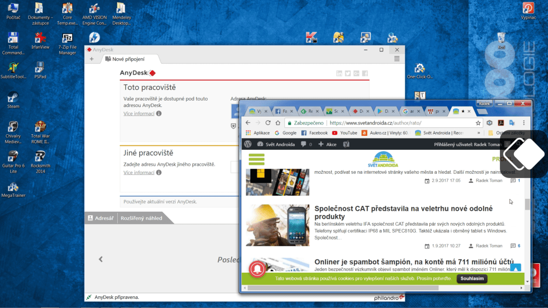
Task: Click Chrome horizontal scrollbar at bottom
Action: click(343, 288)
